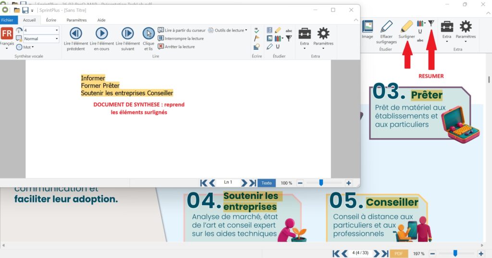This screenshot has height=258, width=492.
Task: Switch to the Écrire ribbon tab
Action: click(51, 20)
